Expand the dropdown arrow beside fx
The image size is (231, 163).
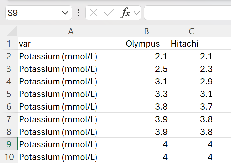(137, 13)
